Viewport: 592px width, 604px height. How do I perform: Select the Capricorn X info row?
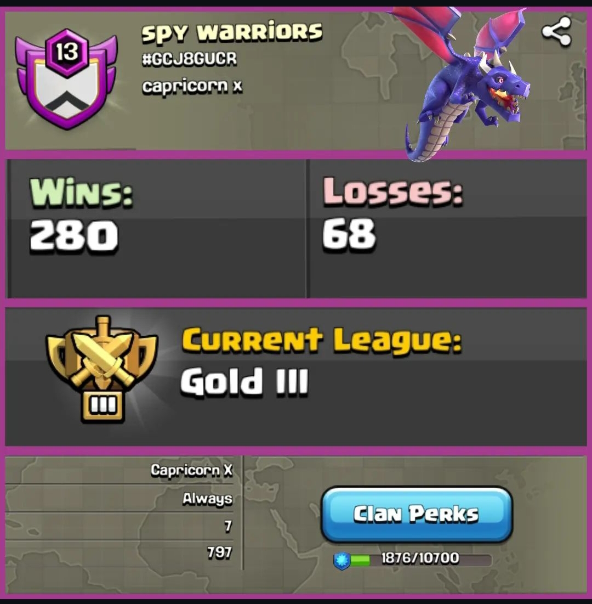(119, 470)
